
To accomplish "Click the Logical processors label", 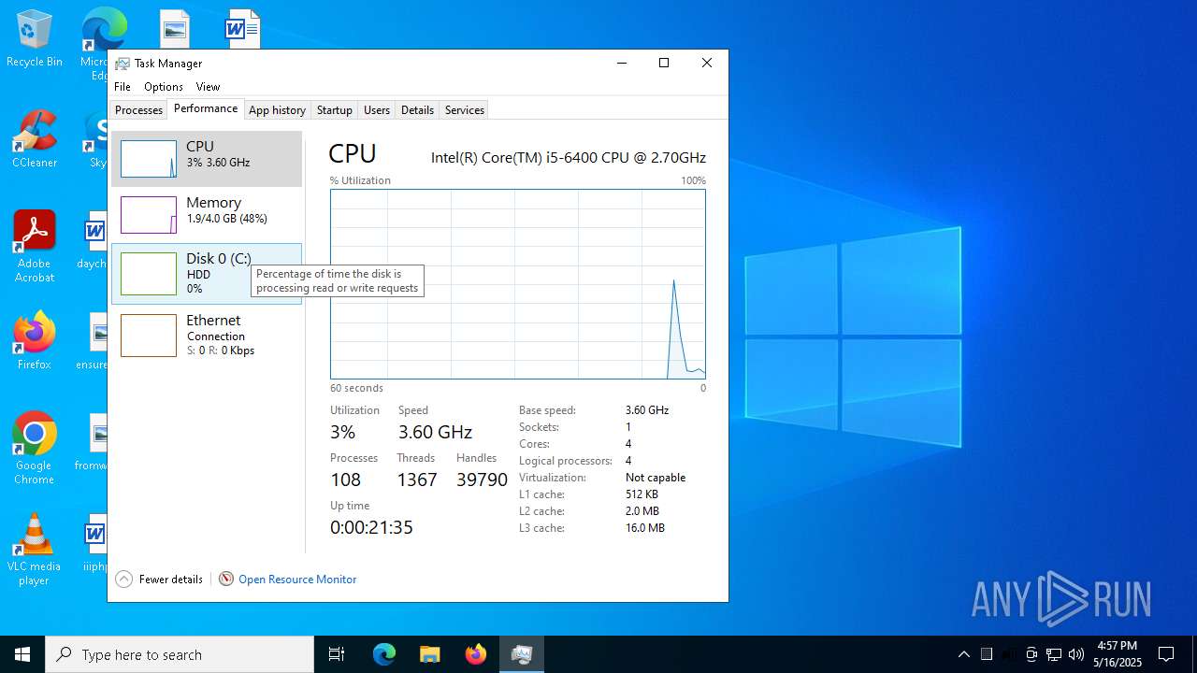I will [566, 461].
